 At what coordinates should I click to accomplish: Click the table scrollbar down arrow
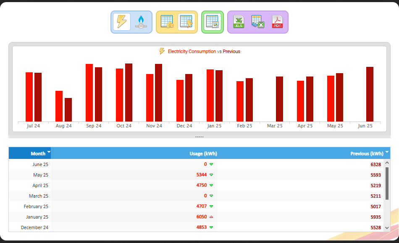click(x=387, y=228)
